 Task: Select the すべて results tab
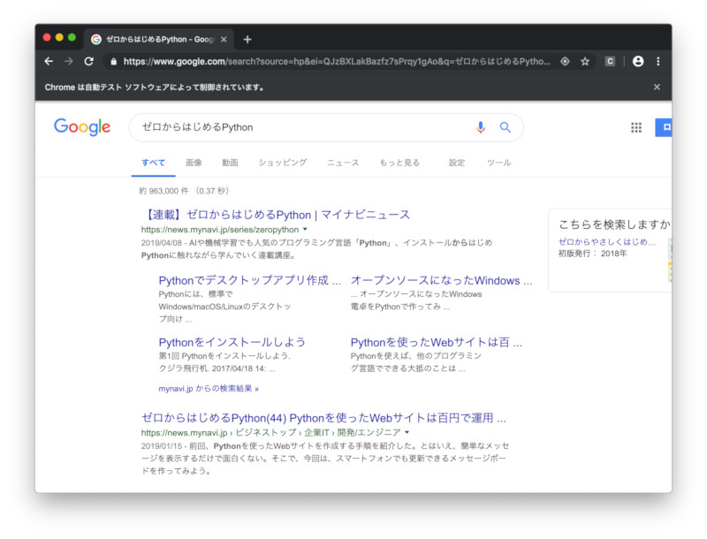click(x=153, y=163)
